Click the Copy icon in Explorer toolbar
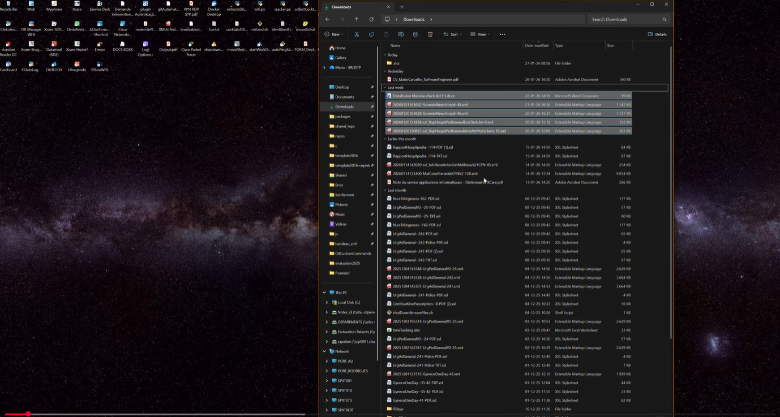This screenshot has height=417, width=780. 371,35
